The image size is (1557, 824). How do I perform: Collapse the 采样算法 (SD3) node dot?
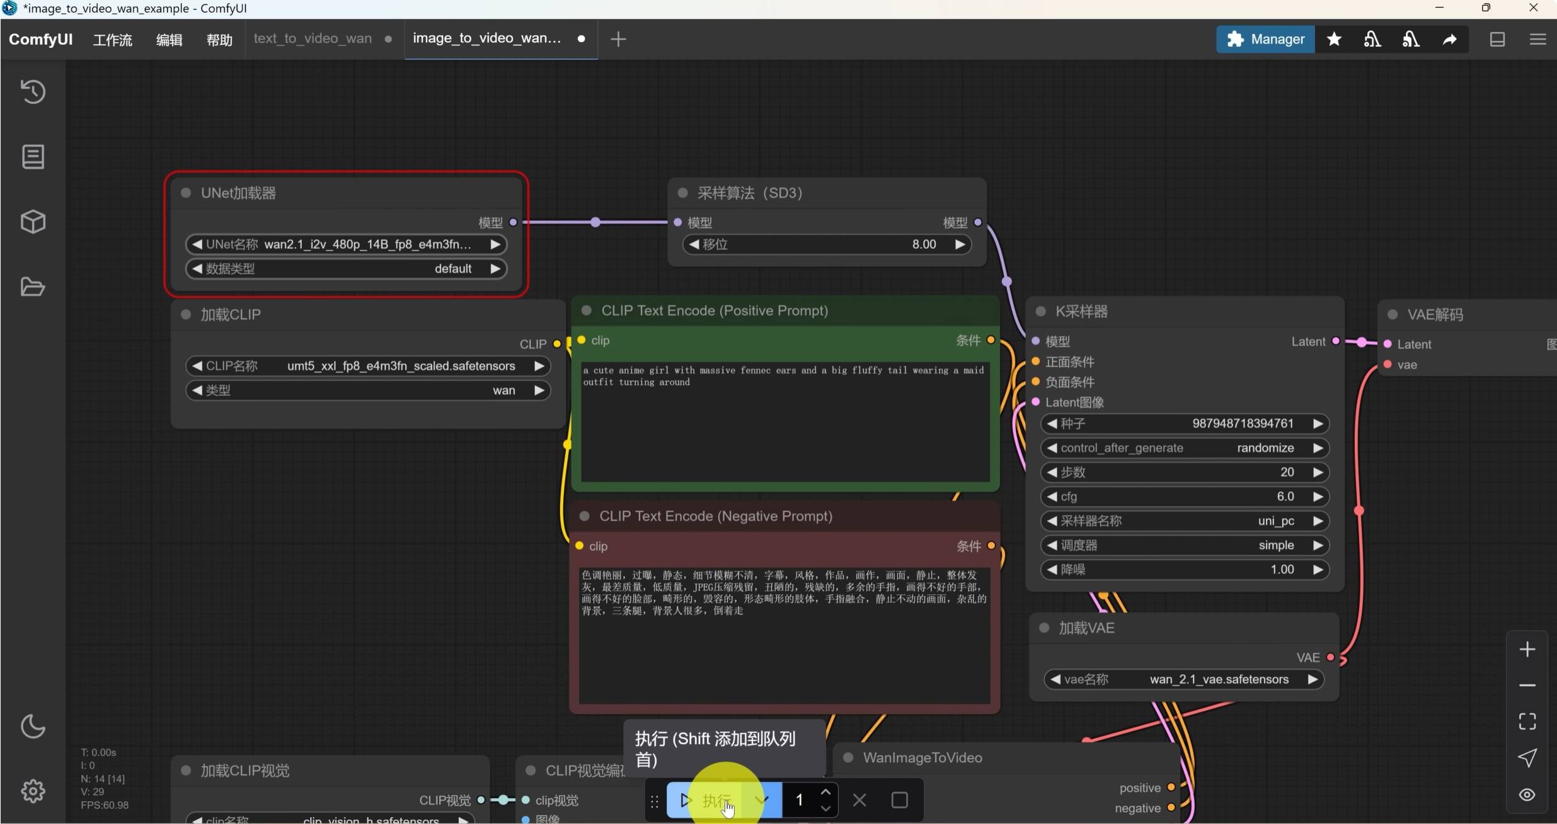682,193
